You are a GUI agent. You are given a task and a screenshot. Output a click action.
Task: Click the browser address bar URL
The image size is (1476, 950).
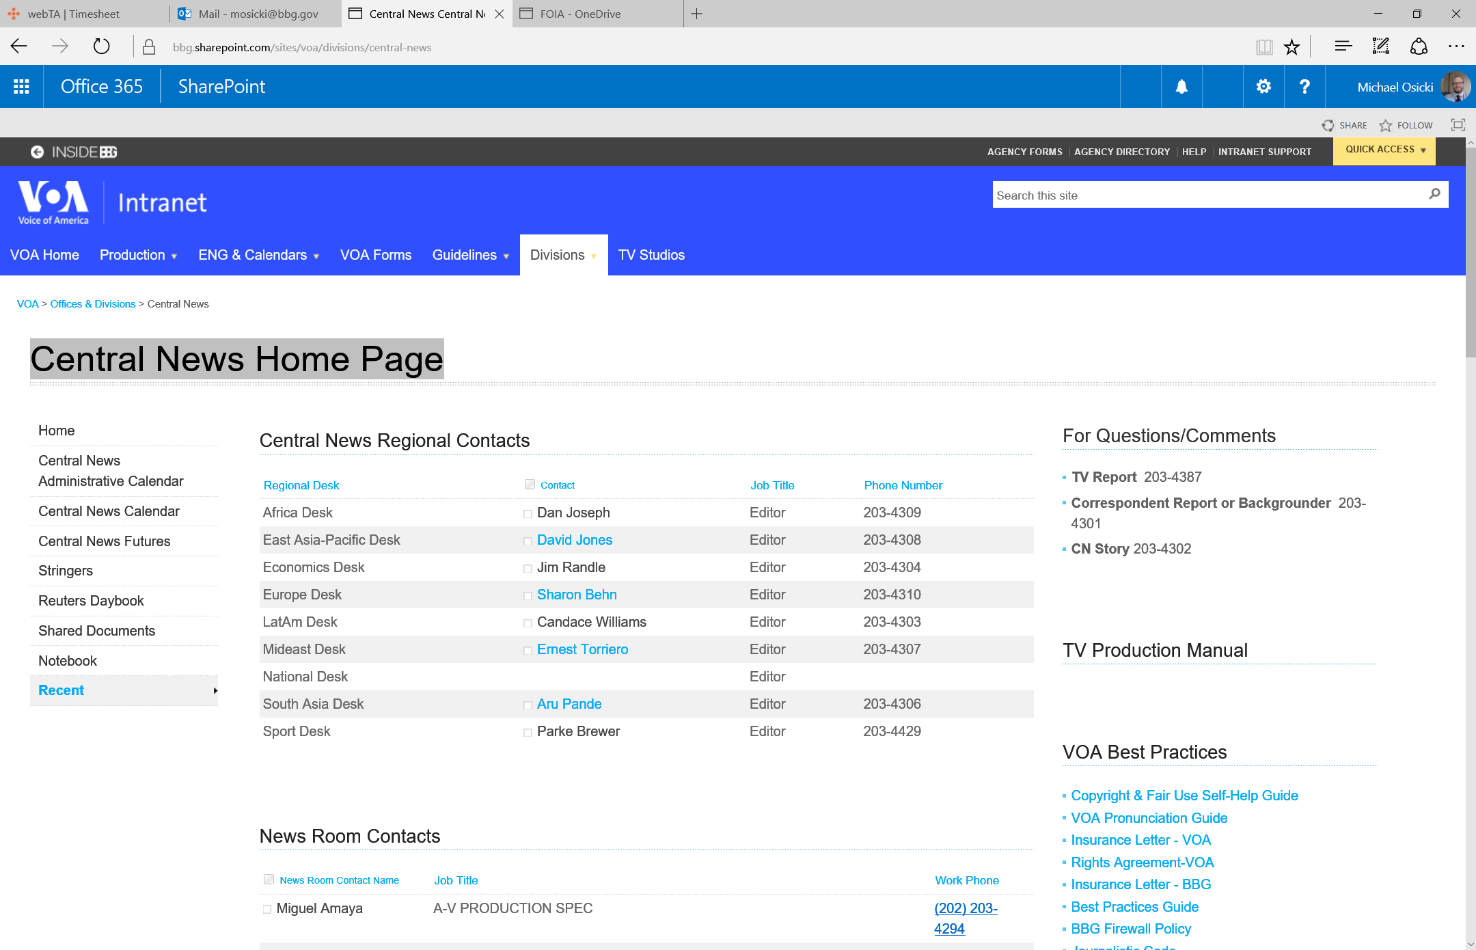click(x=301, y=47)
